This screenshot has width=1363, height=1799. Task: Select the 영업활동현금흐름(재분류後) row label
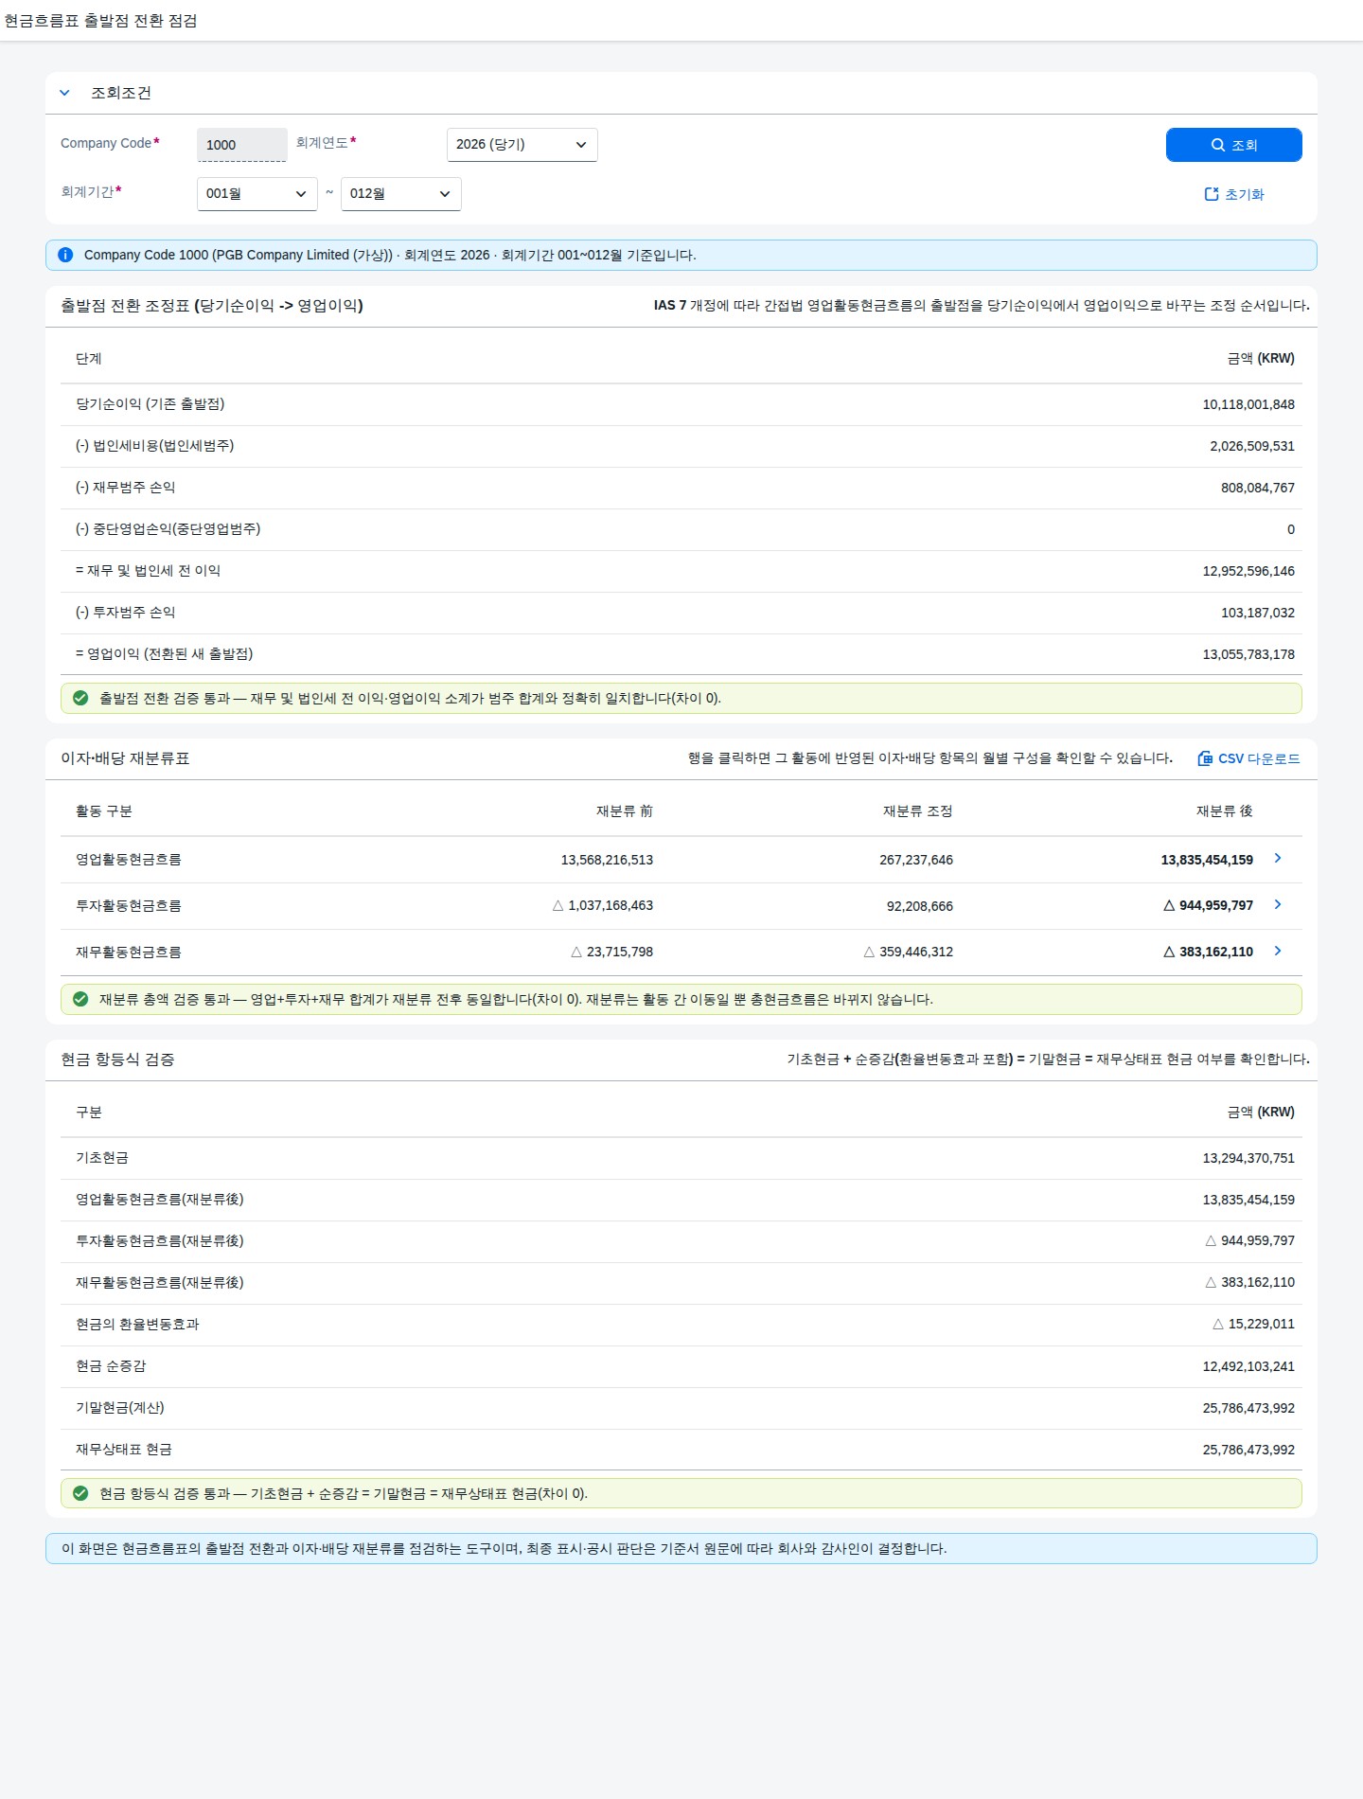pyautogui.click(x=160, y=1200)
